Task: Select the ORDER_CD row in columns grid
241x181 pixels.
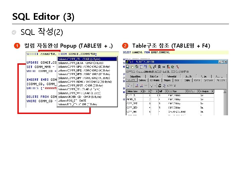Action: click(170, 100)
